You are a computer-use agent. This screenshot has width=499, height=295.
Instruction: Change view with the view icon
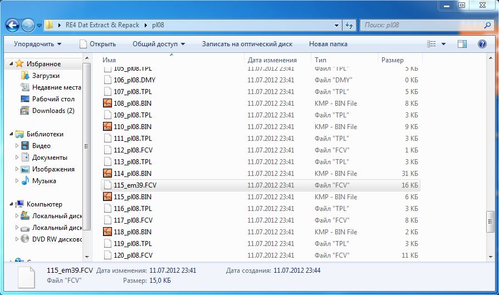coord(432,44)
